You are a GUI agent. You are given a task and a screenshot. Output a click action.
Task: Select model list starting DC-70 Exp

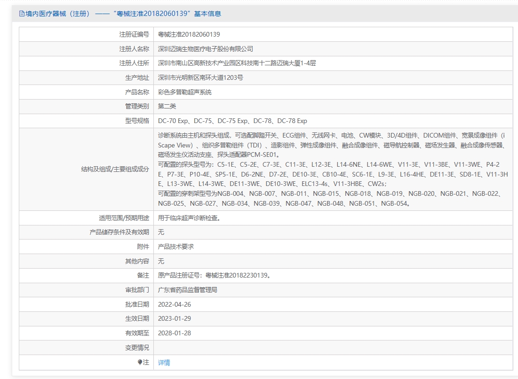232,121
